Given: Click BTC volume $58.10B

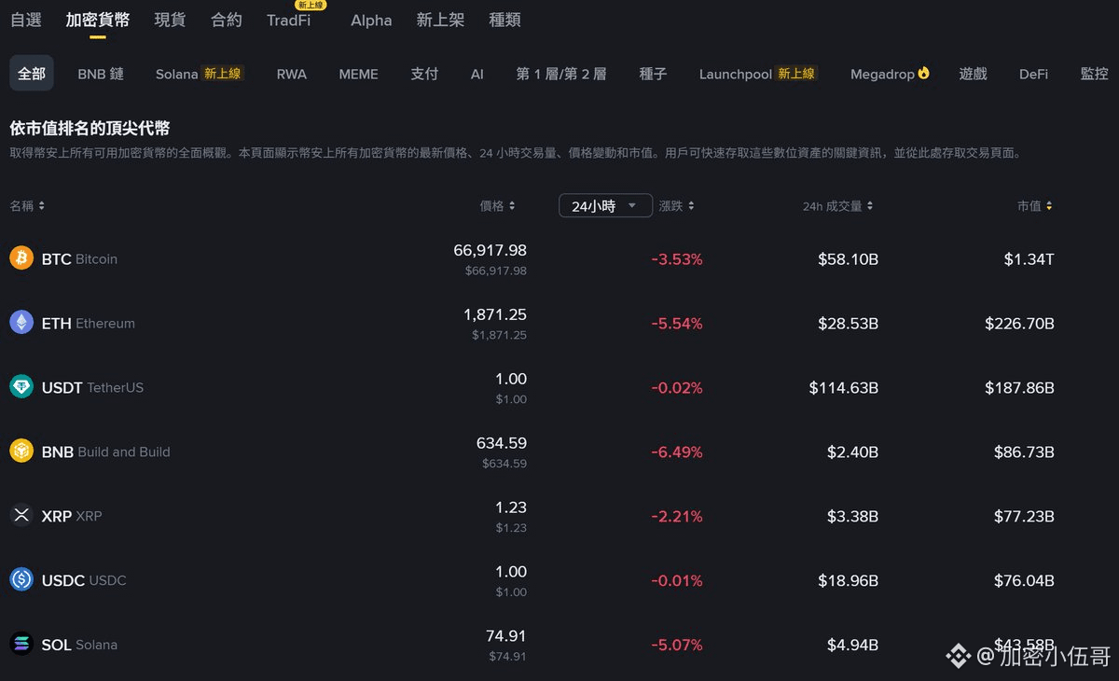Looking at the screenshot, I should click(x=848, y=259).
